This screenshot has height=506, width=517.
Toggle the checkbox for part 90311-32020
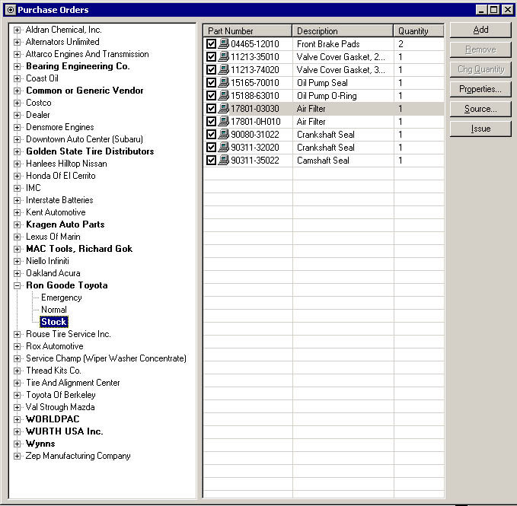[211, 148]
